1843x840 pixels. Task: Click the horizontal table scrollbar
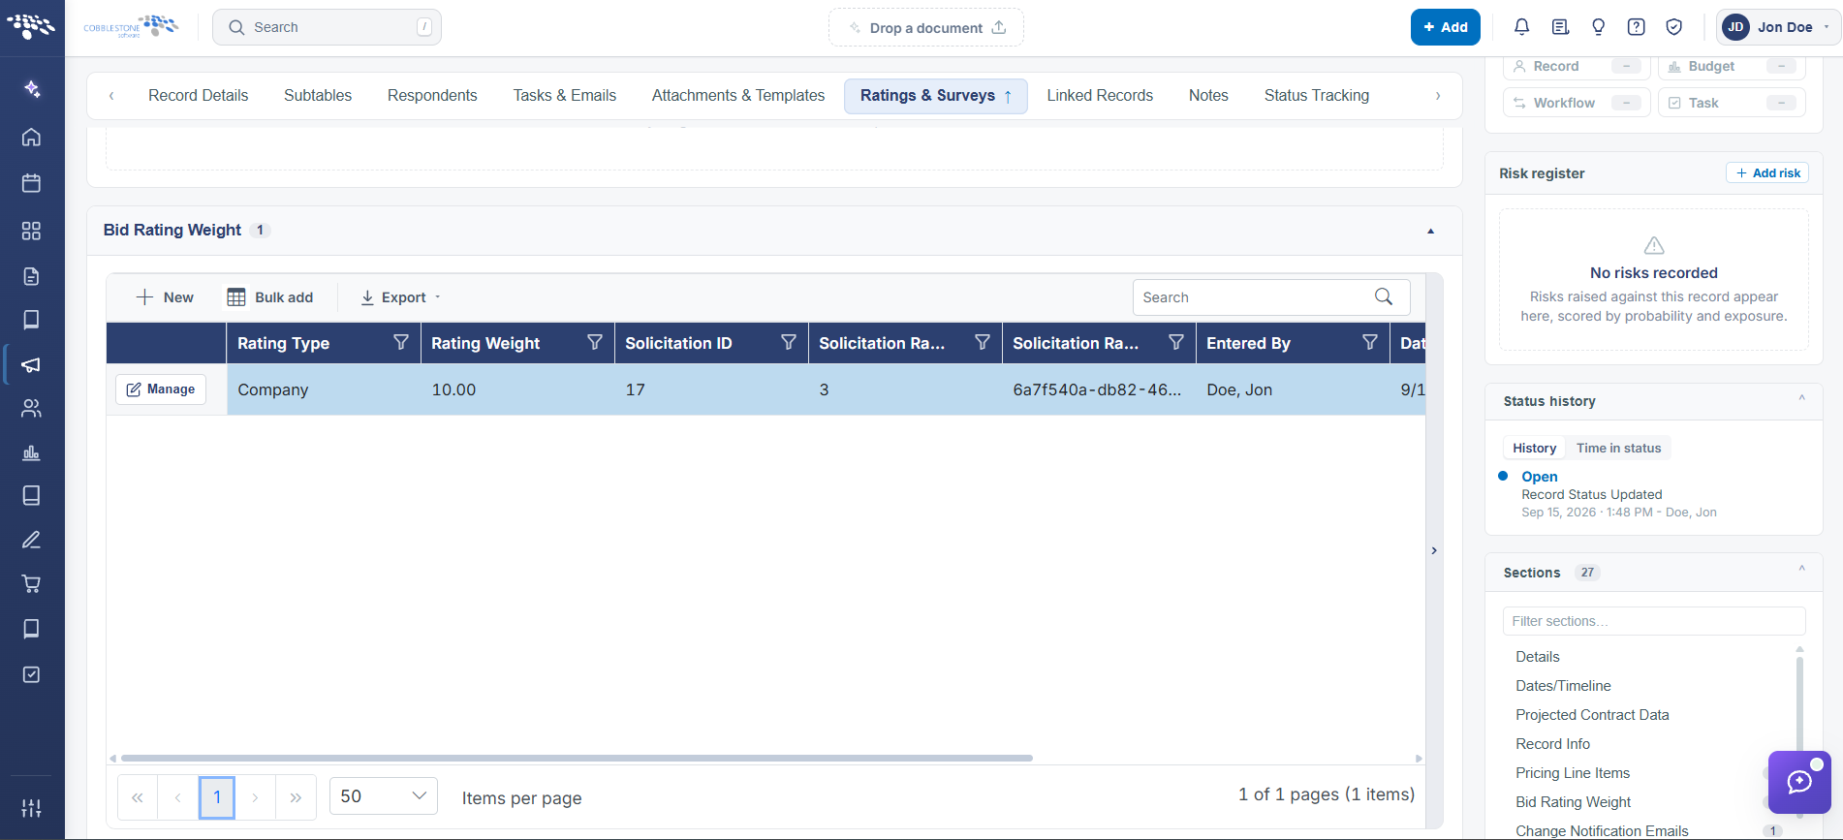point(577,758)
